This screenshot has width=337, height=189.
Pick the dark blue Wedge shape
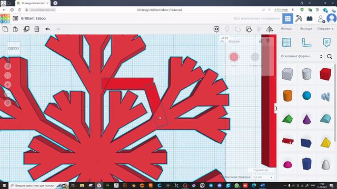coord(306,143)
